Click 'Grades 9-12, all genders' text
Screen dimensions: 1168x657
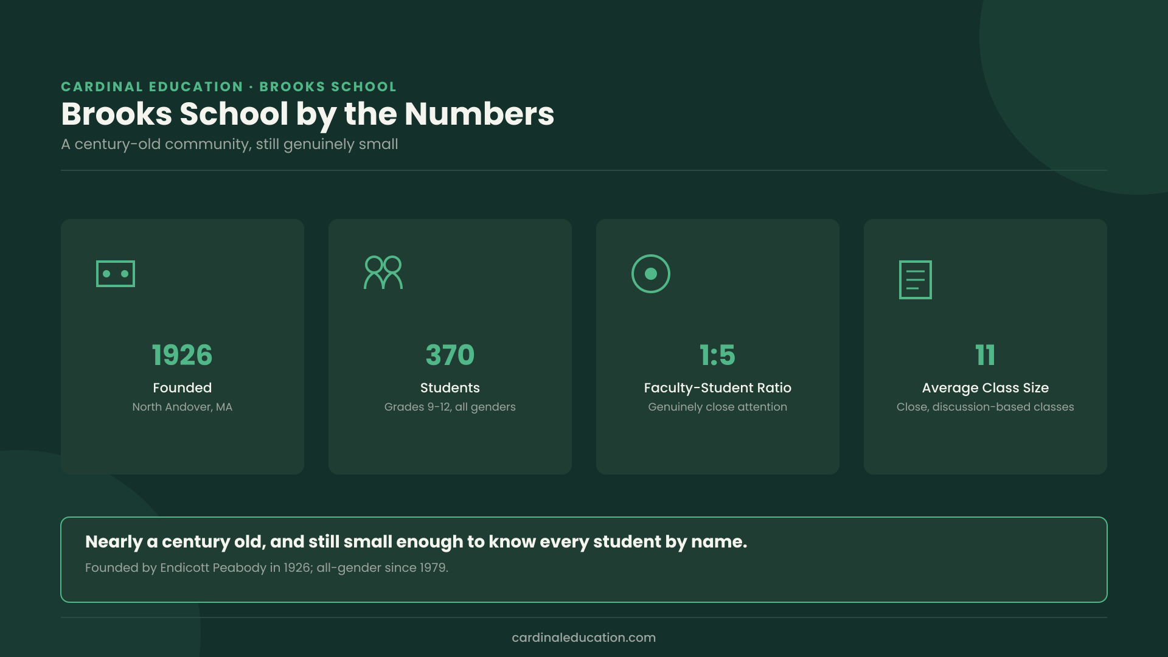point(450,407)
